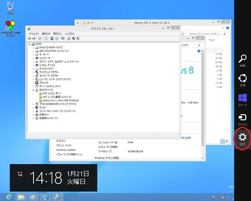251x201 pixels.
Task: Select PCI シリアル ポート device
Action: [52, 93]
